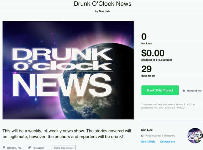Click the Remind me link text
Screen dimensions: 203x150
click(x=194, y=91)
